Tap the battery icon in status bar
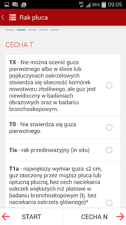 click(x=104, y=5)
